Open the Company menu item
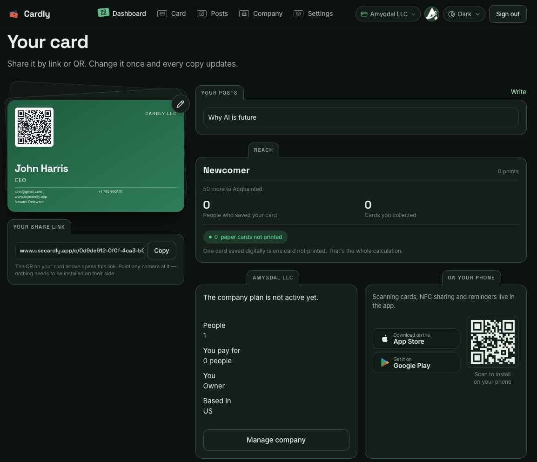Image resolution: width=537 pixels, height=462 pixels. pyautogui.click(x=261, y=14)
